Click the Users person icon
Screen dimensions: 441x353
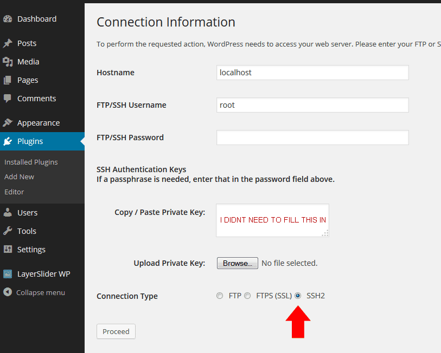pos(8,213)
